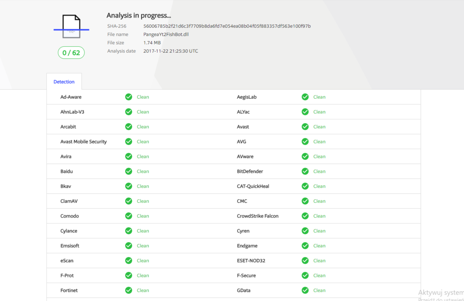This screenshot has width=464, height=301.
Task: Click the Clean result text for Avira
Action: [x=143, y=156]
